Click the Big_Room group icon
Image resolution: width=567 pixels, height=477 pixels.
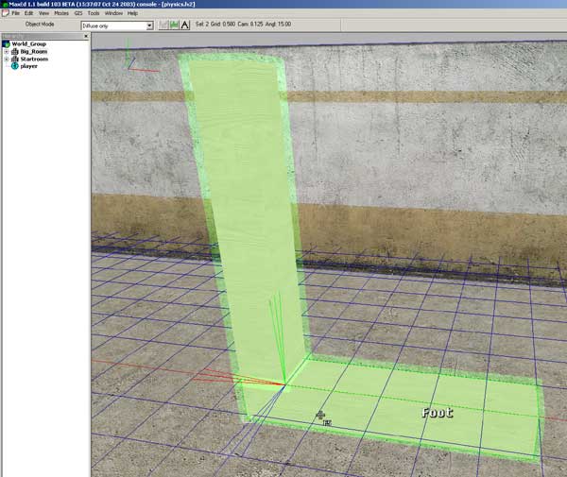[x=15, y=51]
